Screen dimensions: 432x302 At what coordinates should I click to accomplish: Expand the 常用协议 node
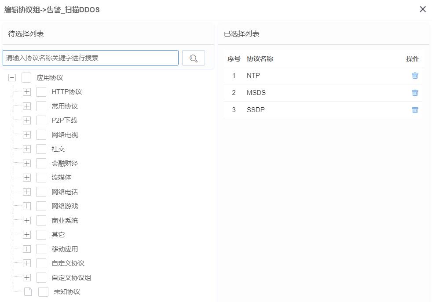point(27,106)
